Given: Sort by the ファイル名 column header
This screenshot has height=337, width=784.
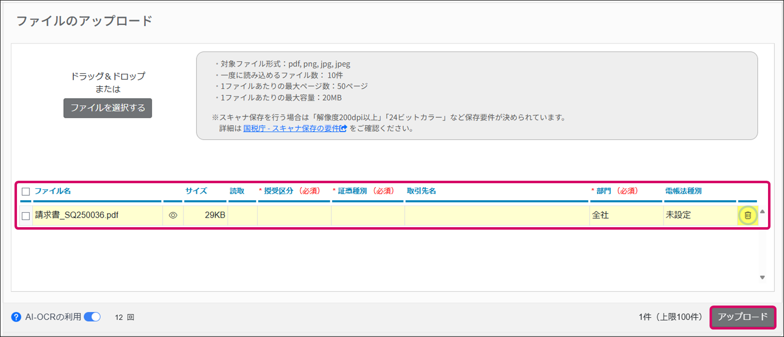Looking at the screenshot, I should point(52,191).
